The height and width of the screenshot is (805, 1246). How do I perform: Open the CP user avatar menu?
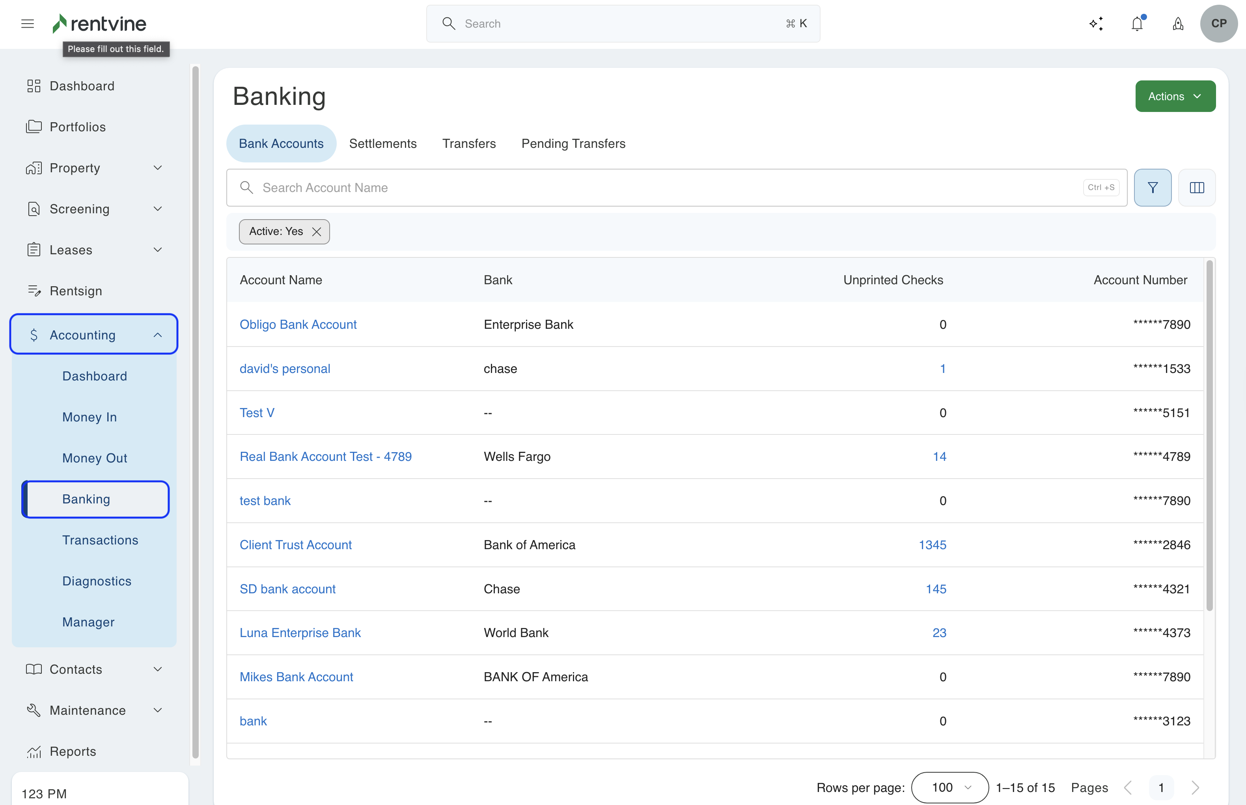click(x=1218, y=24)
